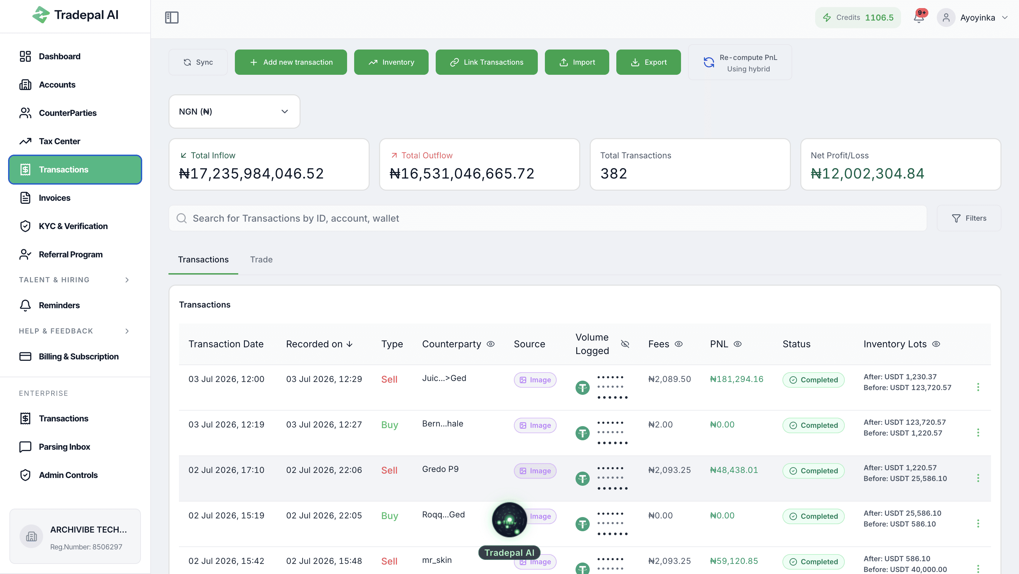The image size is (1019, 574).
Task: Open the selected Transactions sidebar item
Action: [x=75, y=169]
